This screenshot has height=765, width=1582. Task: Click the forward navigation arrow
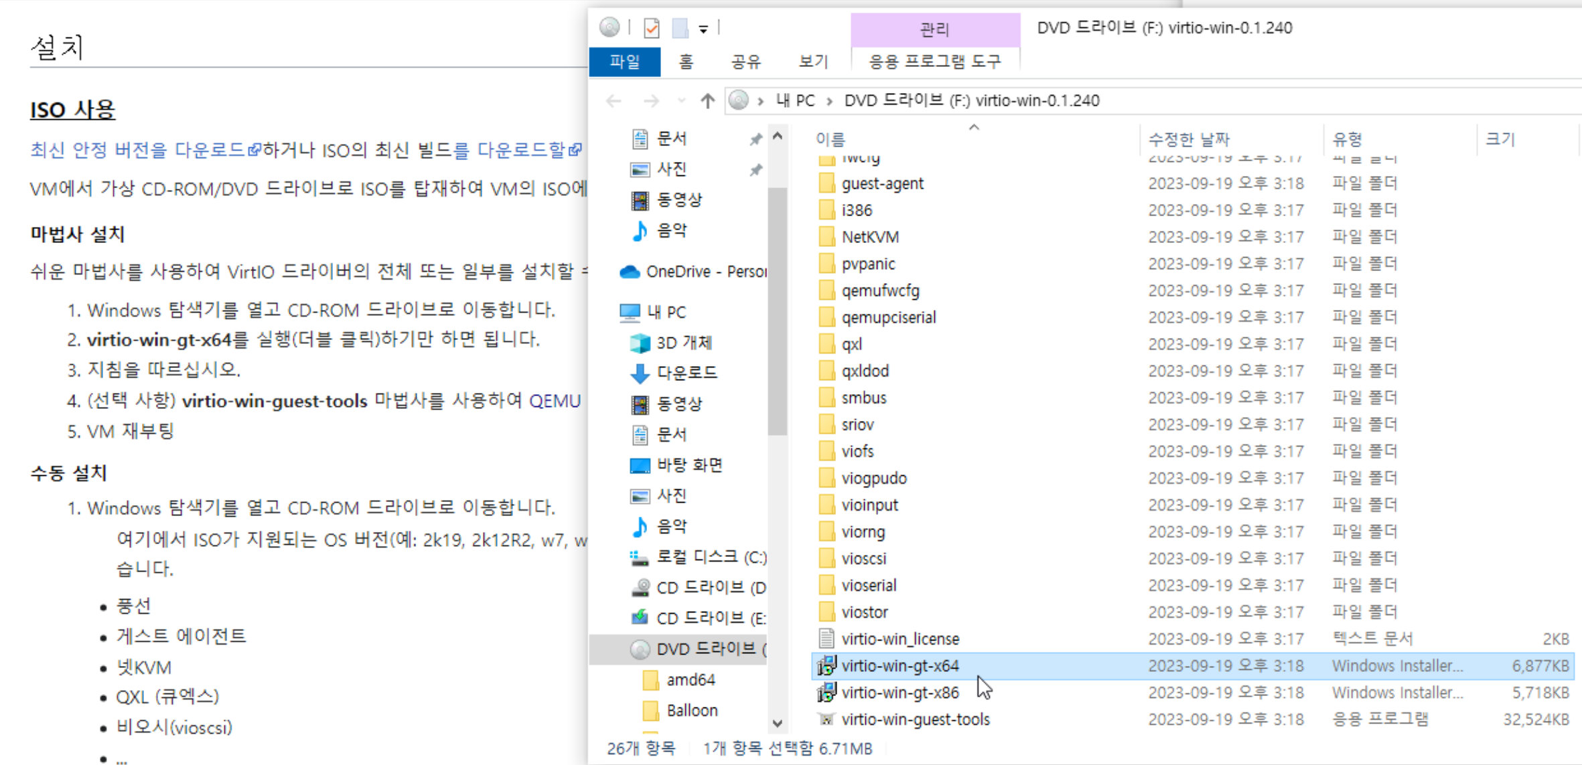click(650, 101)
